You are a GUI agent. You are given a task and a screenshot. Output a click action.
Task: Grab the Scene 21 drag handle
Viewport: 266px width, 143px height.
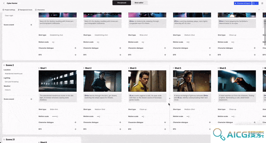tap(4, 140)
